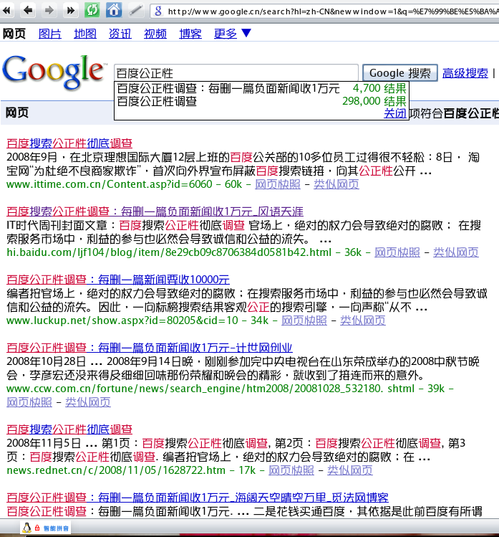The width and height of the screenshot is (499, 537).
Task: Click URL text www.luckup.net/show.aspx?id=80205&cid=10
Action: (122, 320)
